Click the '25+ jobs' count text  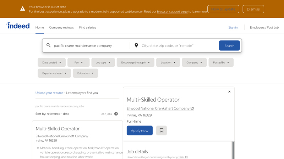coord(106,114)
